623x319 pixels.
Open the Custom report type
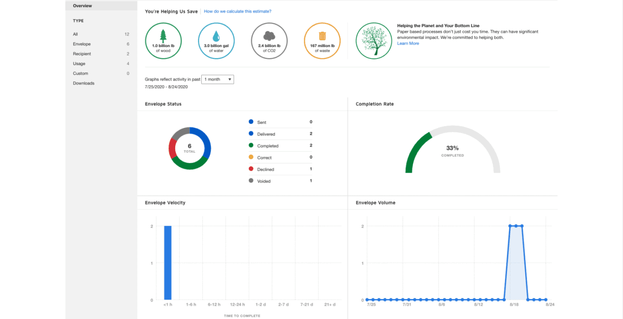click(101, 74)
